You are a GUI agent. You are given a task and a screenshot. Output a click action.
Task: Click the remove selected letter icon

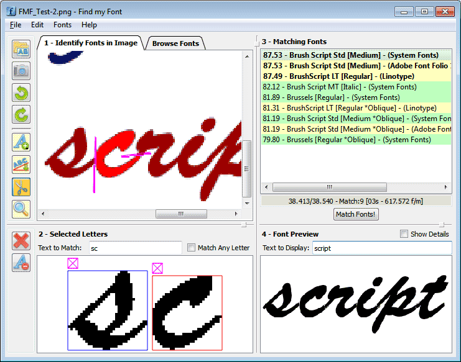21,263
